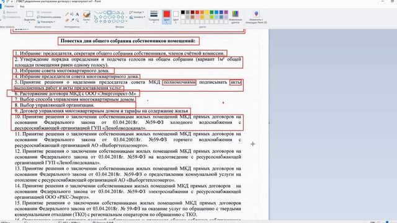397x223 pixels.
Task: Pick the gray palette color
Action: click(187, 12)
